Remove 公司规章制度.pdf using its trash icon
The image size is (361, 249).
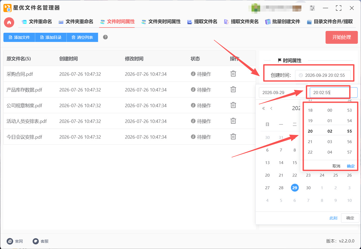233,105
